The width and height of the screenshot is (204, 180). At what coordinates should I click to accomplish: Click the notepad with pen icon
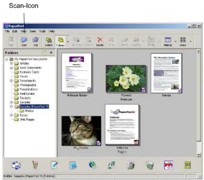click(x=54, y=165)
